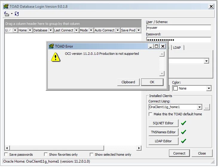This screenshot has height=168, width=218.
Task: Click in the User / Schema field
Action: click(x=179, y=28)
